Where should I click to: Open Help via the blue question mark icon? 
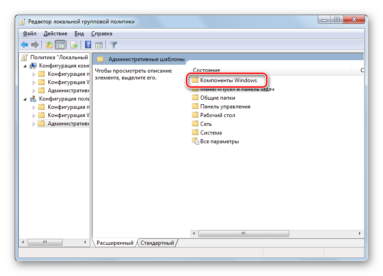88,45
